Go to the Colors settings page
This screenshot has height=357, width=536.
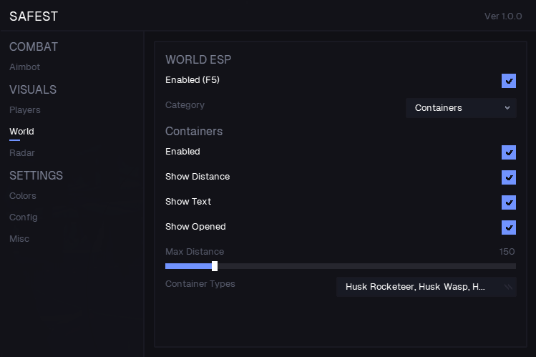(x=23, y=196)
